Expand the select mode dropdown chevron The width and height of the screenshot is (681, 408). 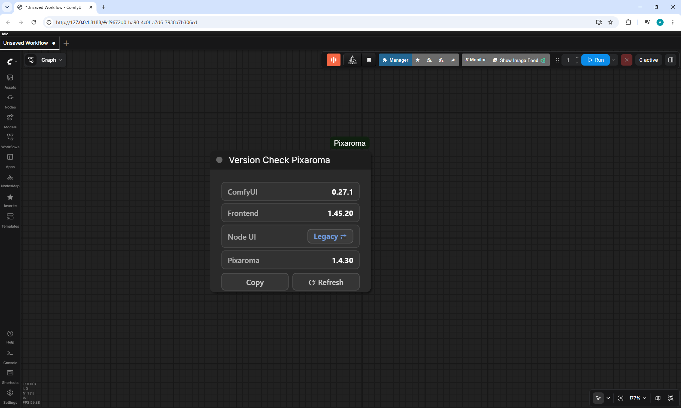coord(608,398)
